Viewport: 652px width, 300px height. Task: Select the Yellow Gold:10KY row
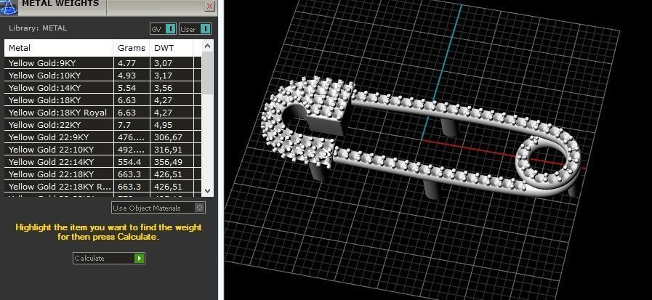click(102, 76)
